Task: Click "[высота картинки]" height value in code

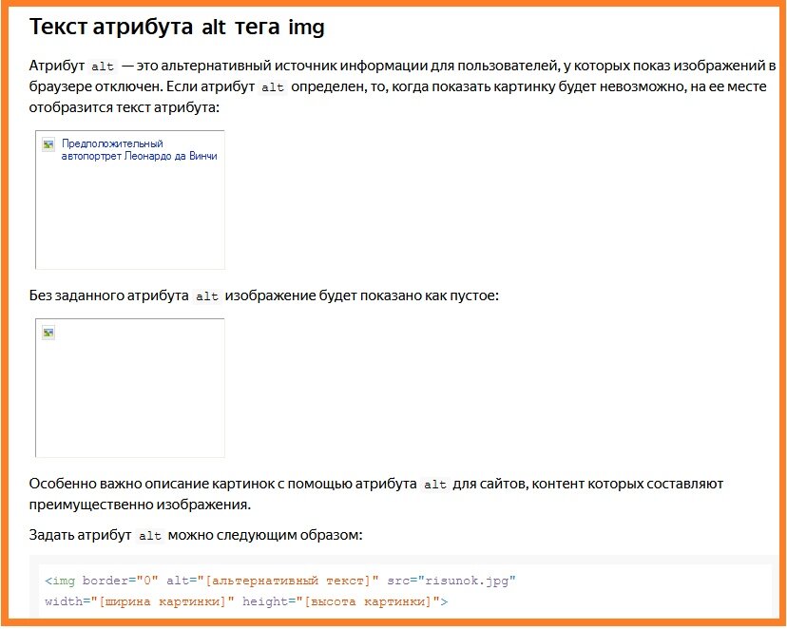Action: tap(368, 601)
